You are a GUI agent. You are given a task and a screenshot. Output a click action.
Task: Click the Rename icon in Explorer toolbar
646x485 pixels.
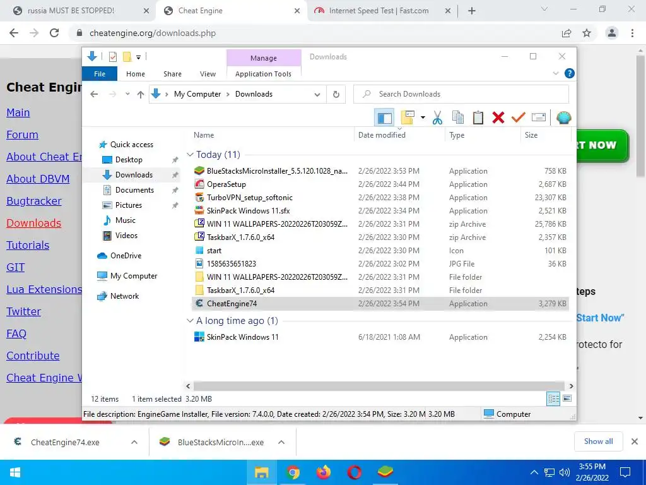pos(539,118)
